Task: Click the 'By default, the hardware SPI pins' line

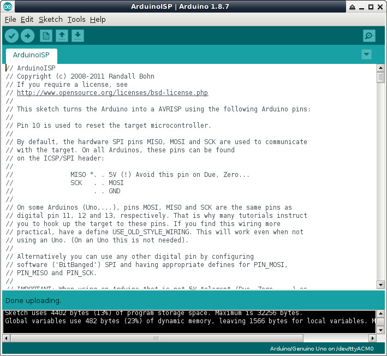Action: 157,142
